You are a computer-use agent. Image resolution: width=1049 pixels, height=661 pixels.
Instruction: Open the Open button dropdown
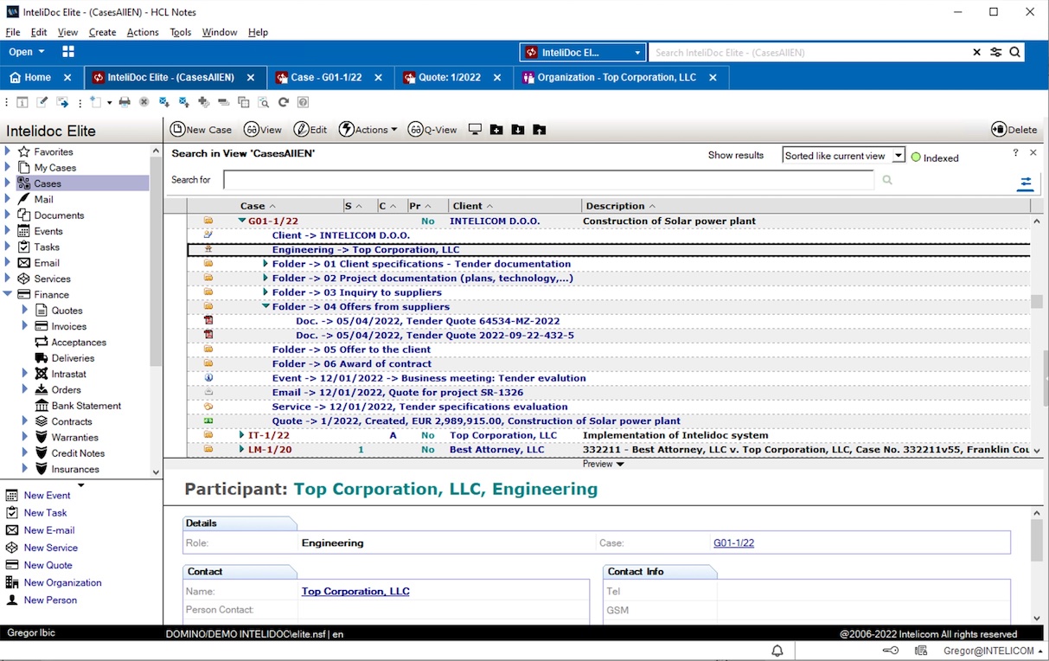tap(27, 52)
